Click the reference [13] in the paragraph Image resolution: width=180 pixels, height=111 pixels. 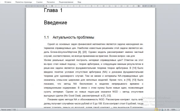click(x=134, y=80)
